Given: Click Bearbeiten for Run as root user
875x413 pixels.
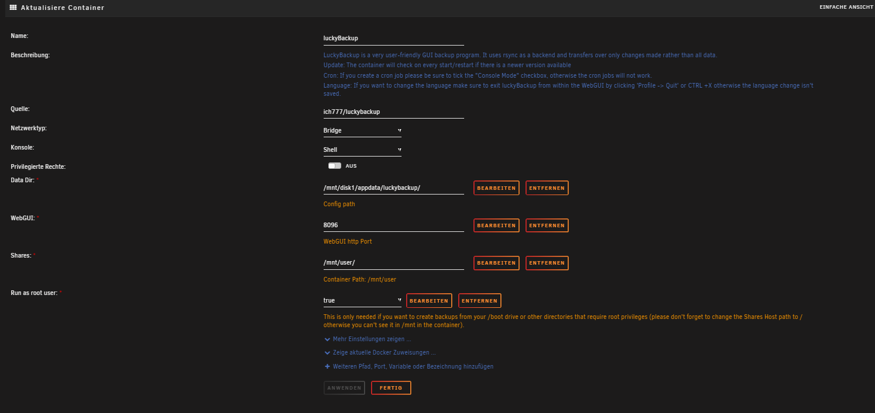Looking at the screenshot, I should (429, 301).
